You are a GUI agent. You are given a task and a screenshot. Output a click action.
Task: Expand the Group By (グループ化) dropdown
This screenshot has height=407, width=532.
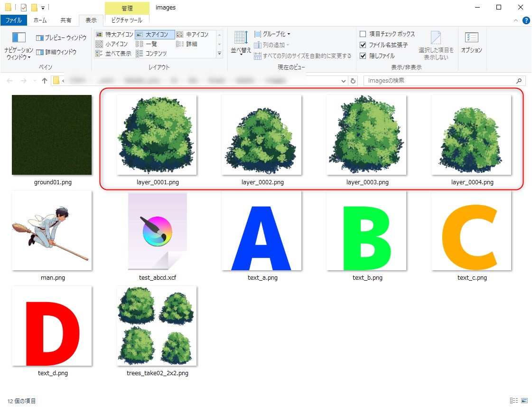(272, 34)
